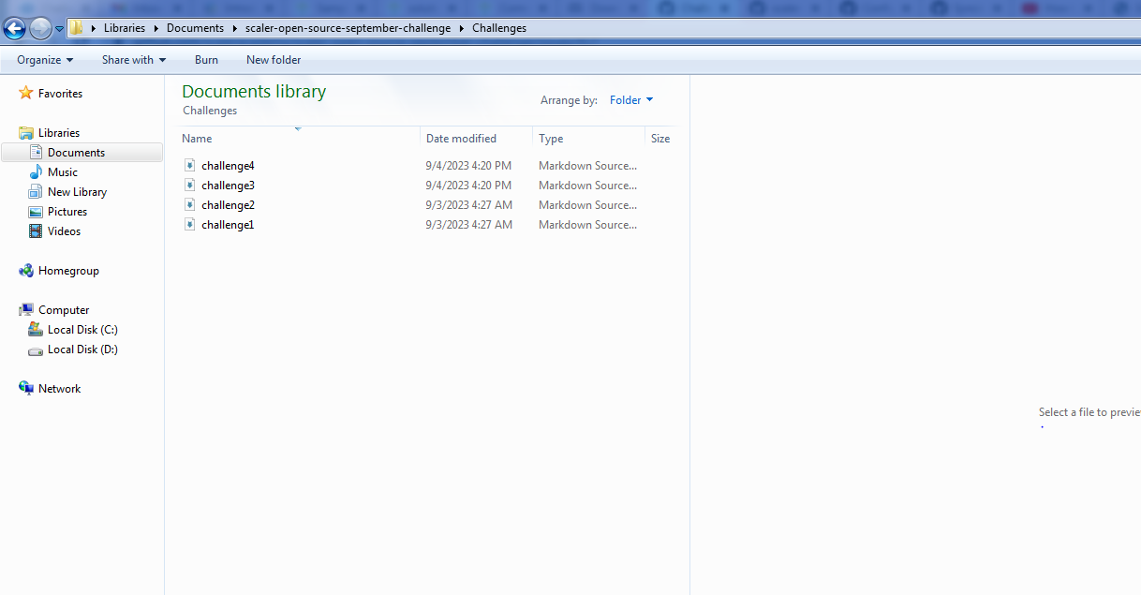The image size is (1141, 595).
Task: Open the Organize dropdown
Action: pyautogui.click(x=43, y=60)
